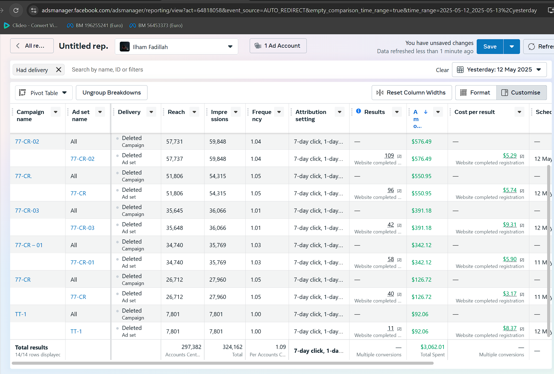Remove the Had delivery filter chip
The width and height of the screenshot is (554, 374).
tap(58, 70)
